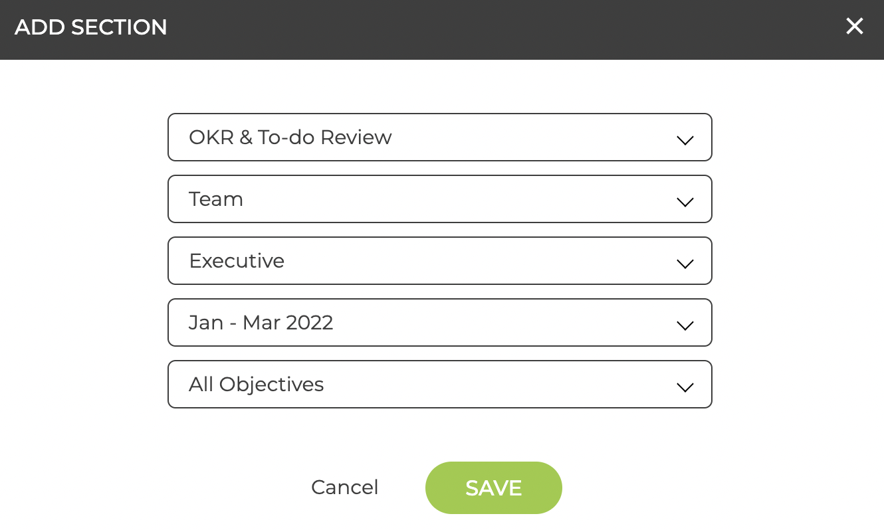Screen dimensions: 884x530
Task: Click the "Executive" label in its field
Action: point(237,260)
